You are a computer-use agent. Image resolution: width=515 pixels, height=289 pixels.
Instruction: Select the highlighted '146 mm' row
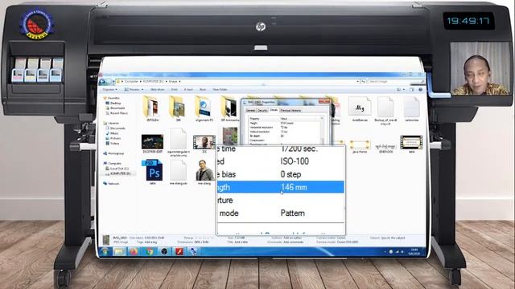click(x=281, y=187)
